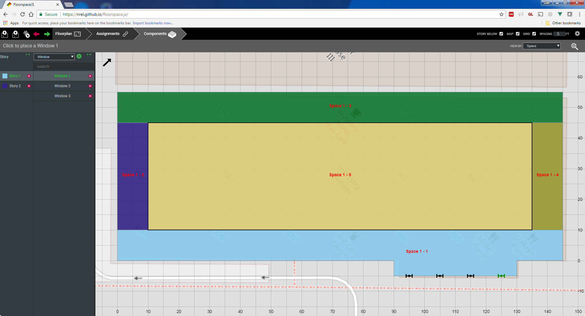585x316 pixels.
Task: Undo with the red left arrow
Action: click(37, 34)
